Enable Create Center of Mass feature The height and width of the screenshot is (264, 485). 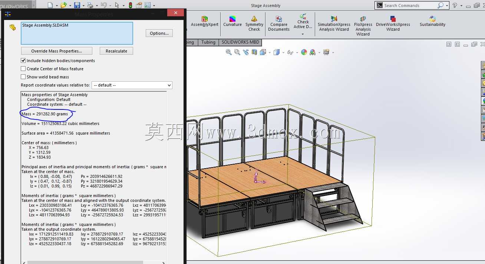pyautogui.click(x=23, y=68)
